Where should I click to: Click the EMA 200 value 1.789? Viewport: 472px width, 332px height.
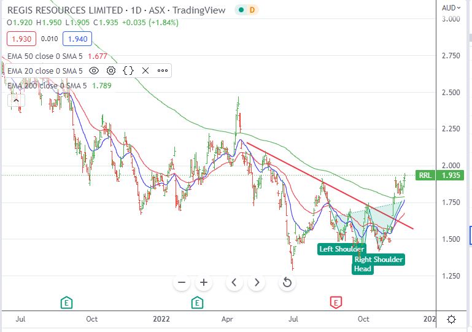(x=102, y=86)
